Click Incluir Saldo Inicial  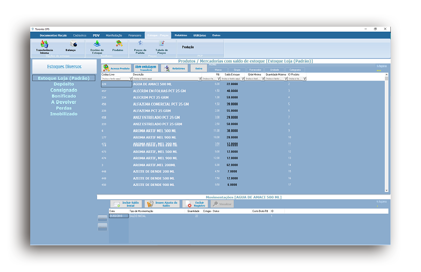tap(128, 204)
